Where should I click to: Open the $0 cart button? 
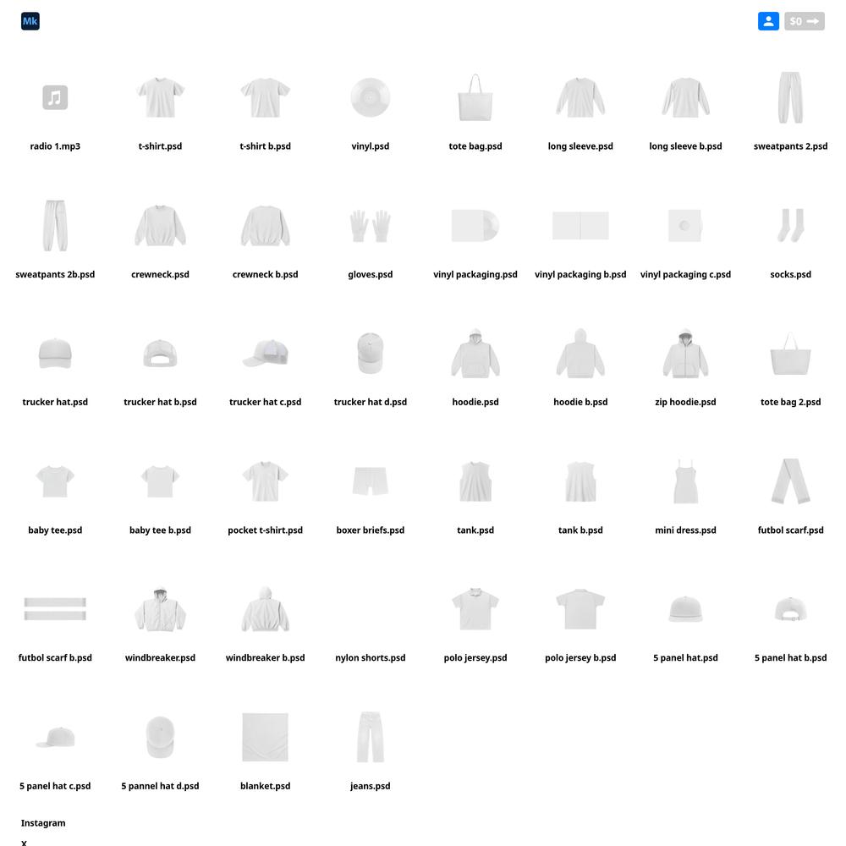point(804,21)
